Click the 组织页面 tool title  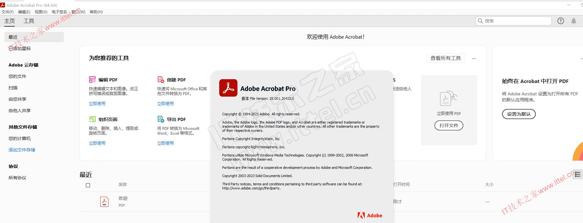pyautogui.click(x=108, y=119)
